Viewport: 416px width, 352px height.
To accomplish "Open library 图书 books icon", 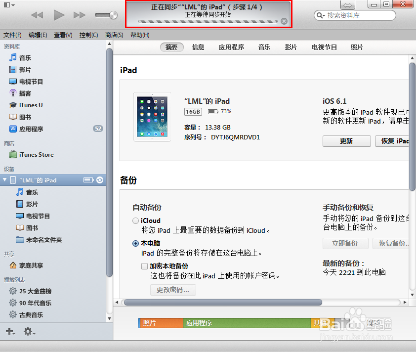I will point(13,117).
